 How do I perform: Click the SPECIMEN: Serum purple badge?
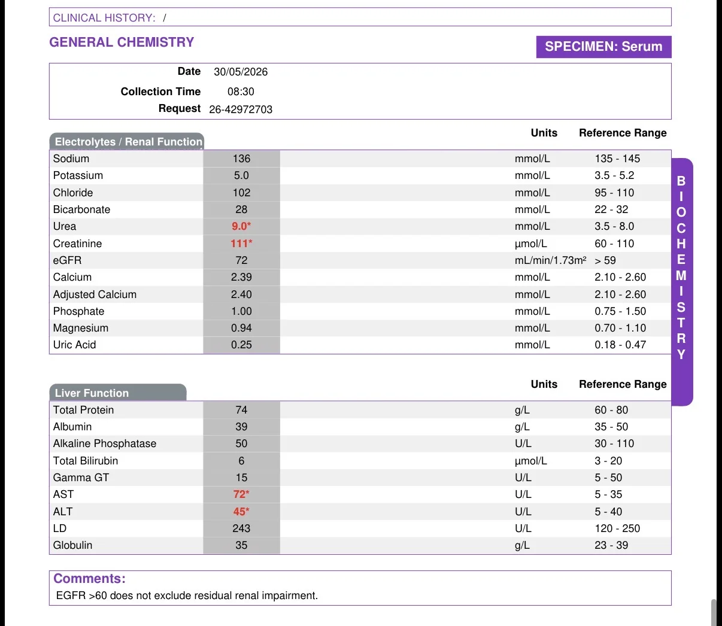coord(603,47)
